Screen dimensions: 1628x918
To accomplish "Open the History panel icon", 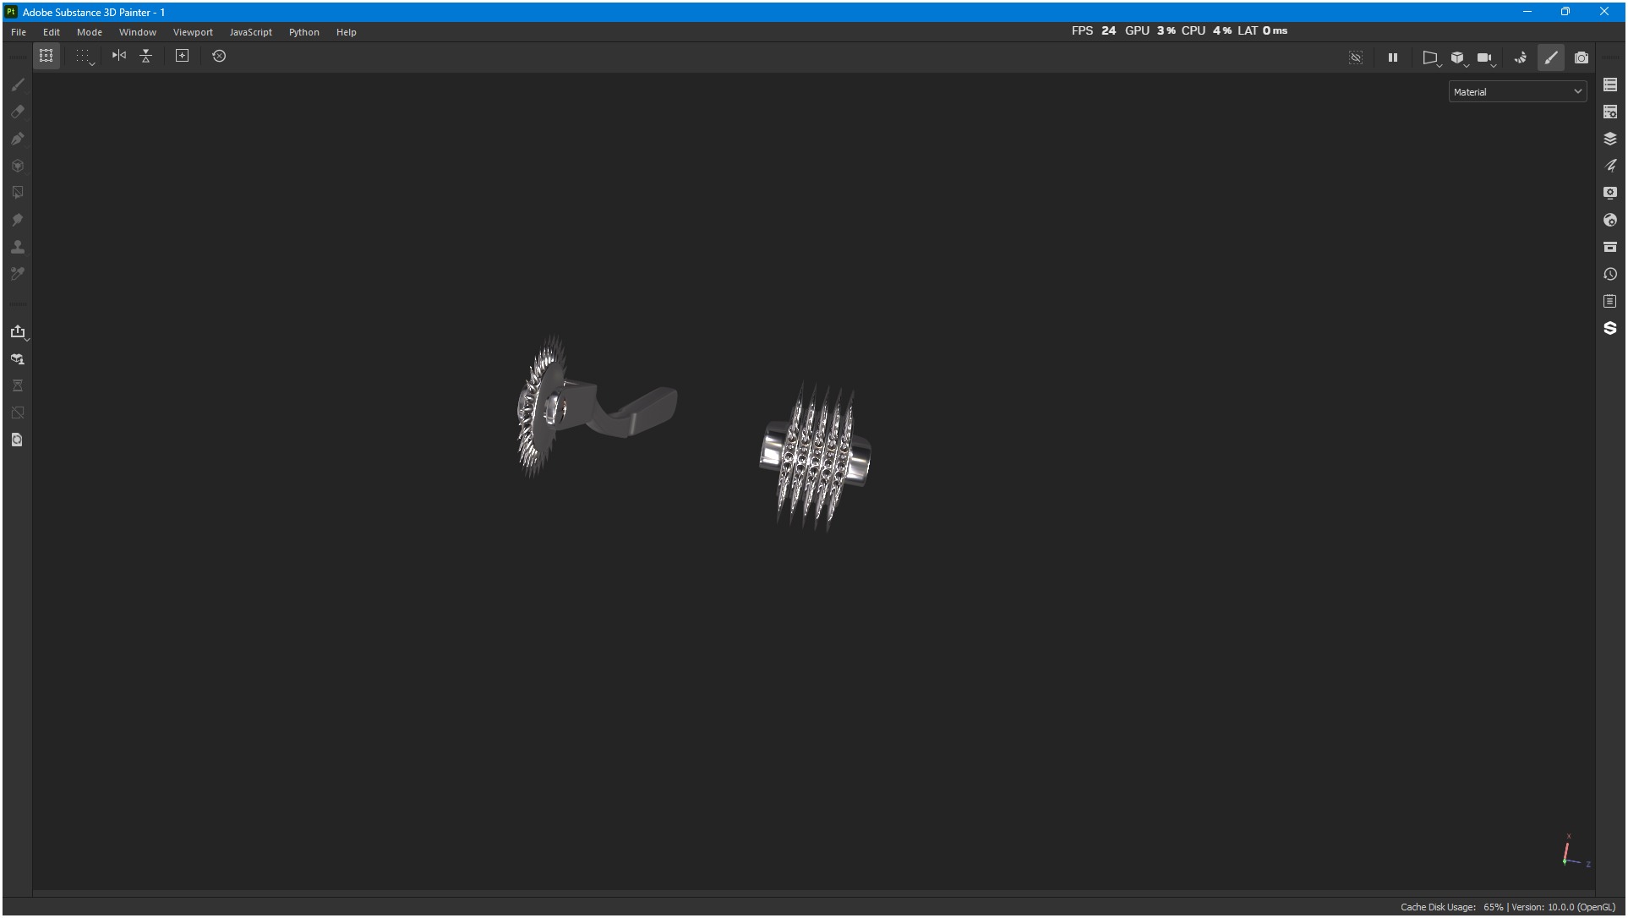I will pos(1609,274).
